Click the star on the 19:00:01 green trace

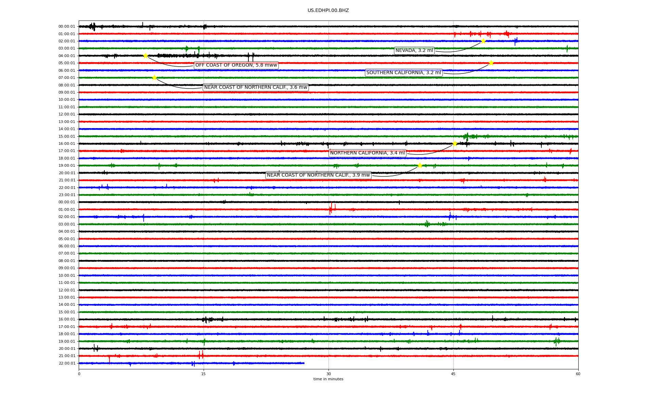click(x=420, y=165)
